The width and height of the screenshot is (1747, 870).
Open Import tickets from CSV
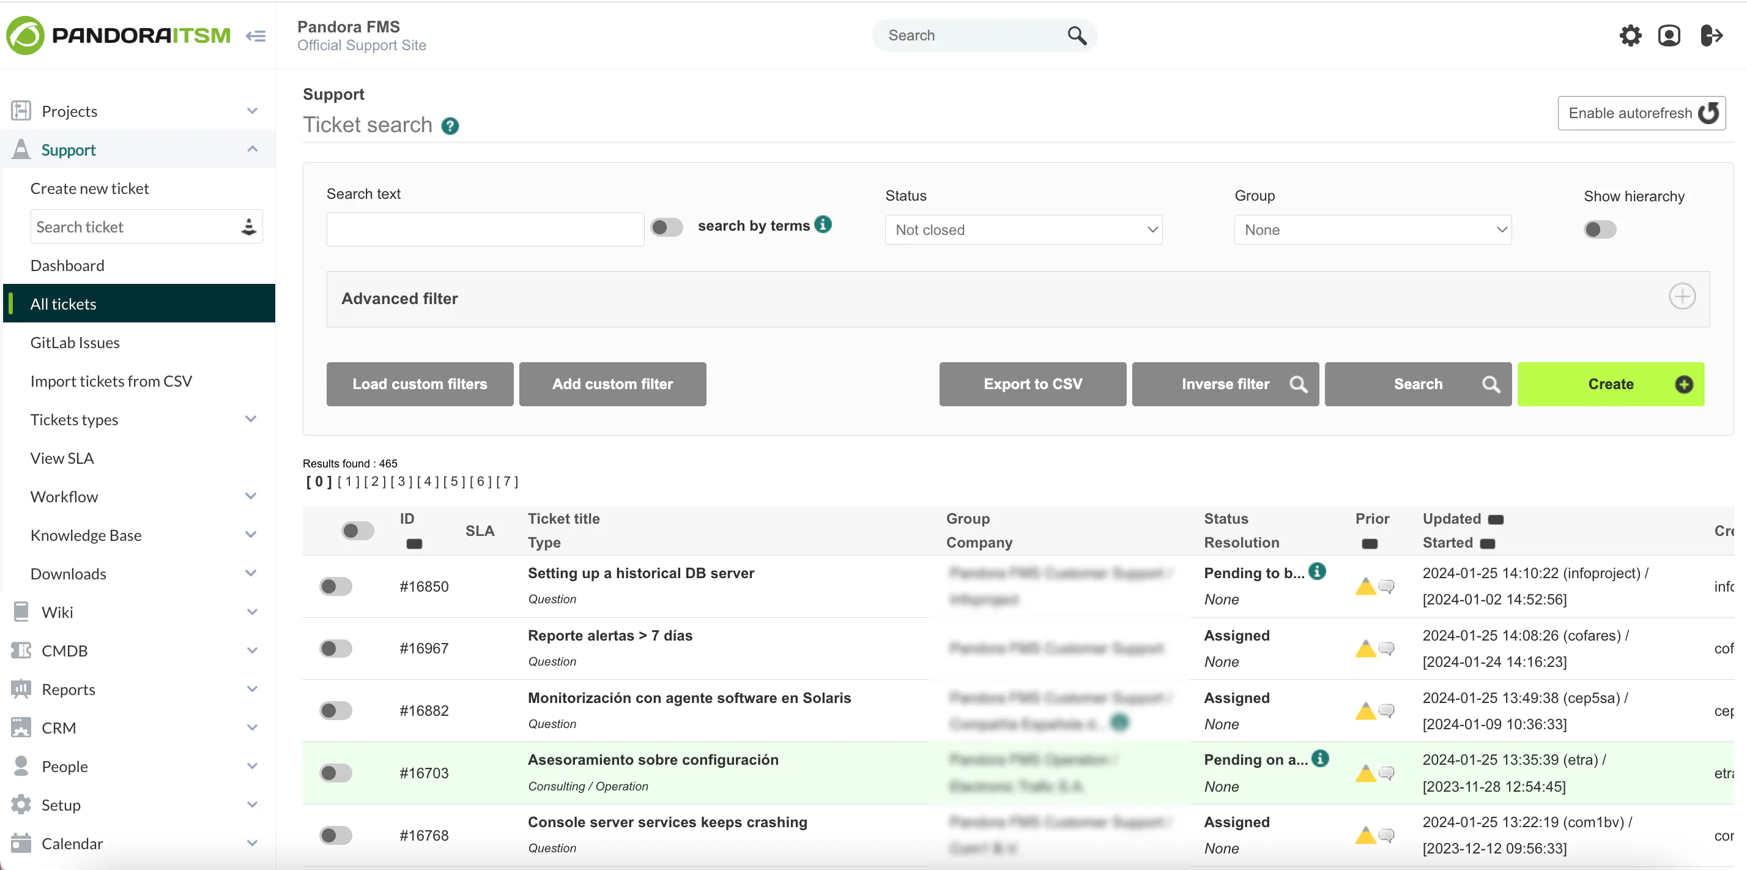click(x=111, y=381)
